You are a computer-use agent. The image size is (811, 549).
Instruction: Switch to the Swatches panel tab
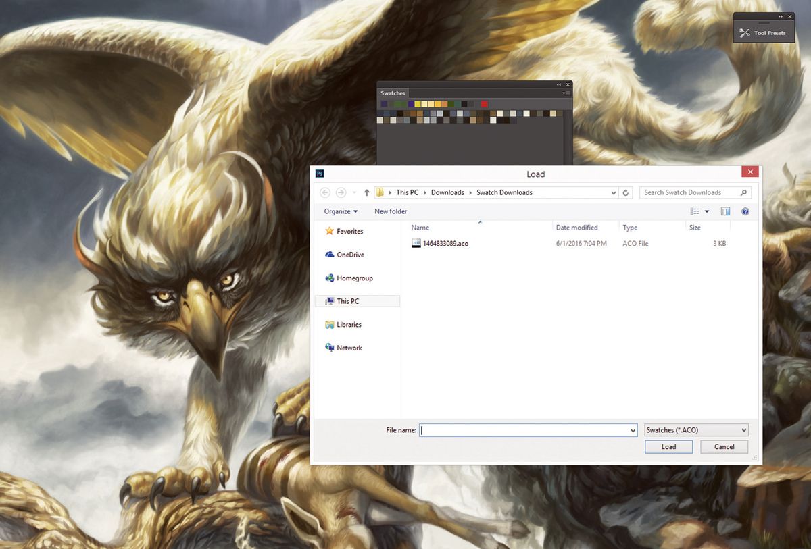(x=392, y=93)
